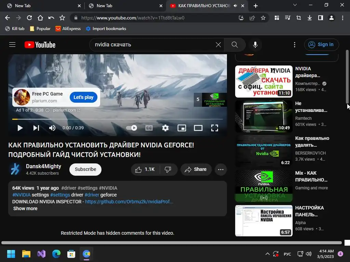Image resolution: width=350 pixels, height=262 pixels.
Task: Like the video with thumbs up
Action: coord(145,169)
